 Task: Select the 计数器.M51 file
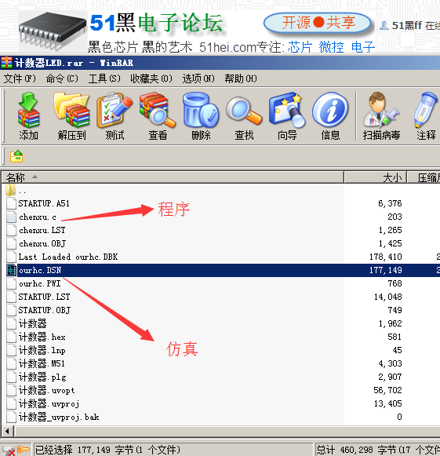42,364
